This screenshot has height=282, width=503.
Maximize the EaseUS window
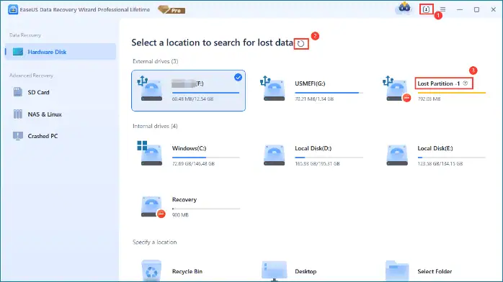pos(476,9)
